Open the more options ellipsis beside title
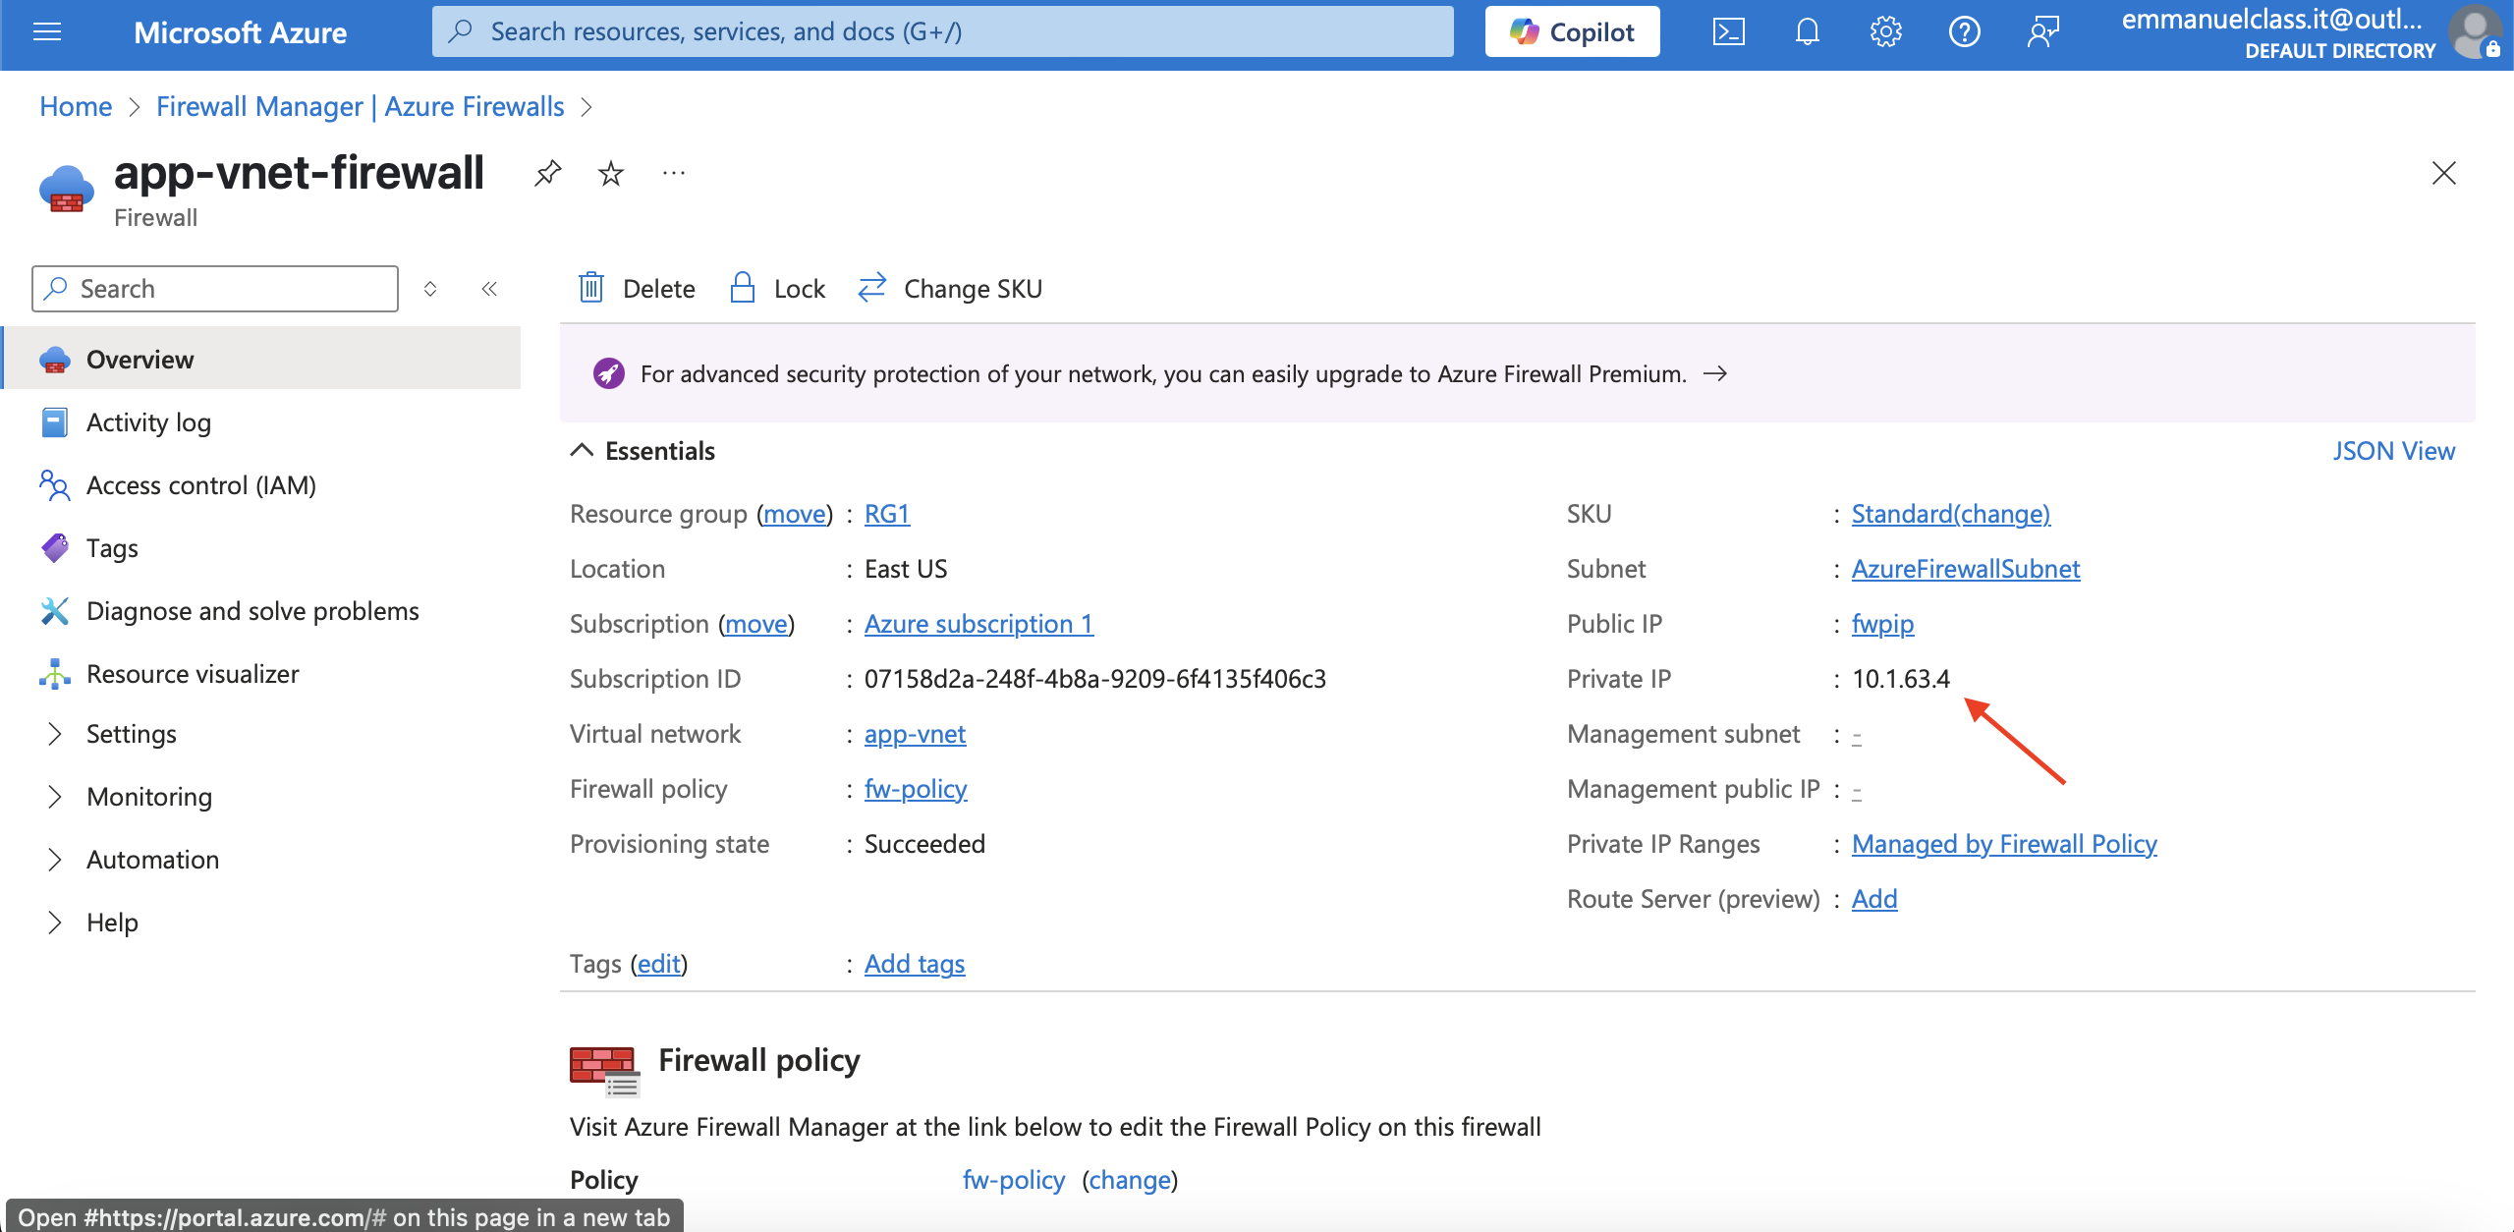Viewport: 2514px width, 1232px height. (x=674, y=174)
